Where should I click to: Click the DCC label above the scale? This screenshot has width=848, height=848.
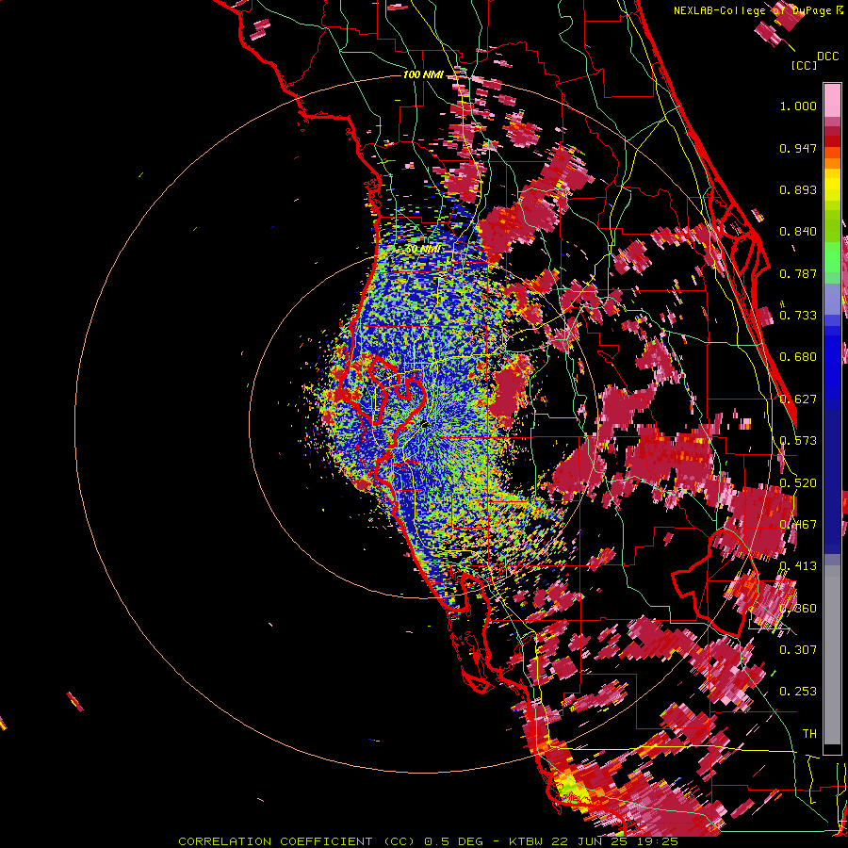pyautogui.click(x=827, y=57)
